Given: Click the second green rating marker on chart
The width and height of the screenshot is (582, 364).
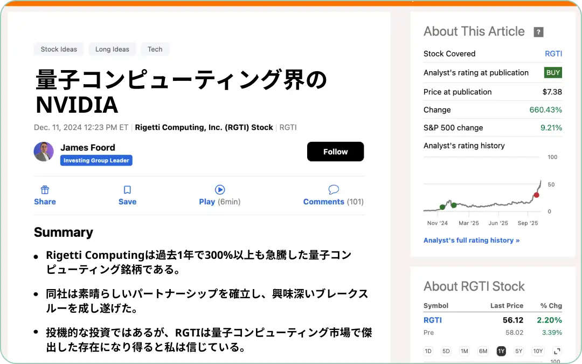Looking at the screenshot, I should point(454,205).
